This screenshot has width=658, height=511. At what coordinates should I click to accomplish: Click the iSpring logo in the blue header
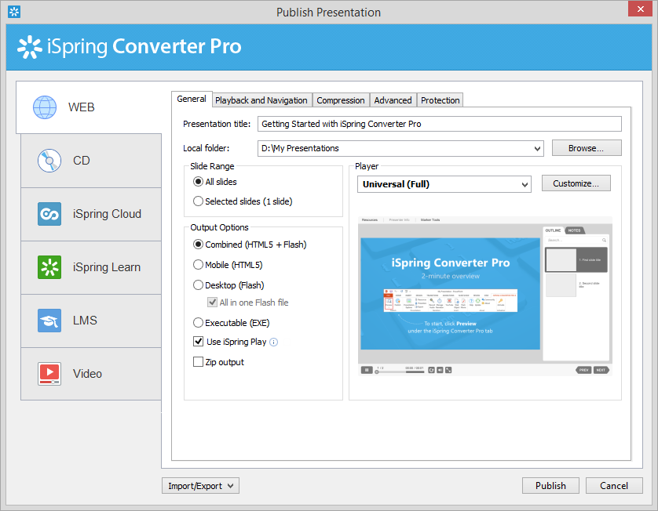29,46
